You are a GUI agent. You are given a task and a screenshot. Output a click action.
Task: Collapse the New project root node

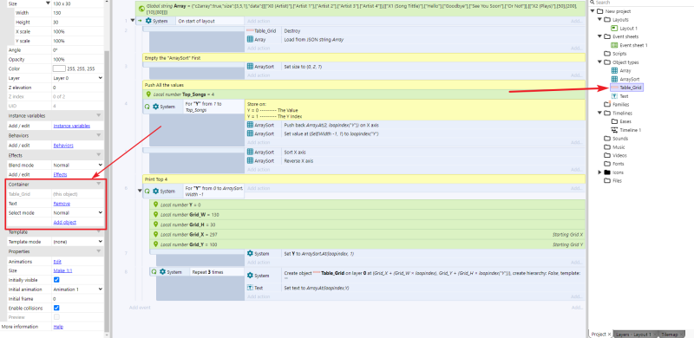click(593, 11)
